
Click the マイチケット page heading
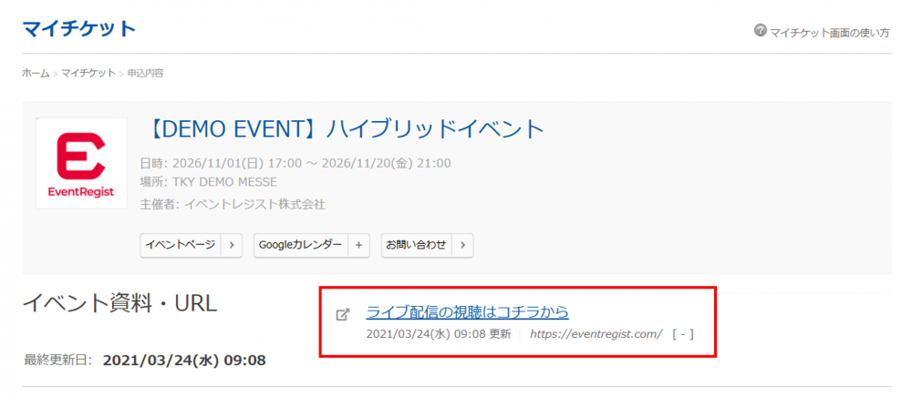[x=78, y=28]
